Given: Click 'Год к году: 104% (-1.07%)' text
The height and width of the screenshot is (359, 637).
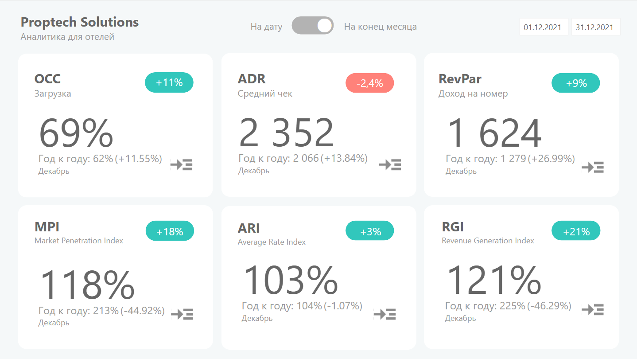Looking at the screenshot, I should [x=302, y=306].
